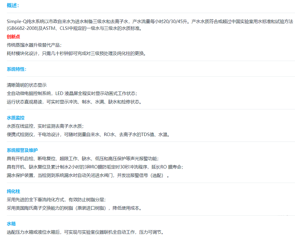Click the 耗材模块化设计 sentence

point(76,53)
